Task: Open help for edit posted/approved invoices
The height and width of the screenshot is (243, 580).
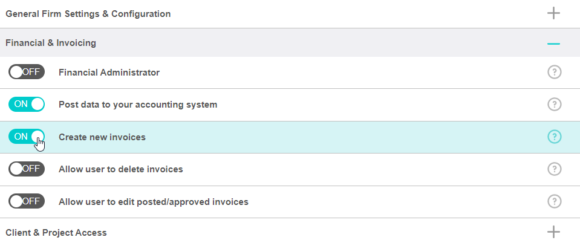Action: coord(554,201)
